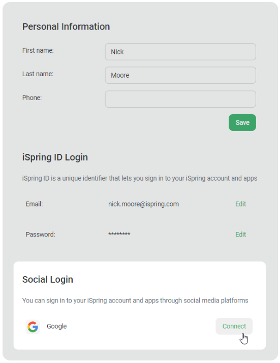Click the First name label
280x363 pixels.
click(x=38, y=50)
